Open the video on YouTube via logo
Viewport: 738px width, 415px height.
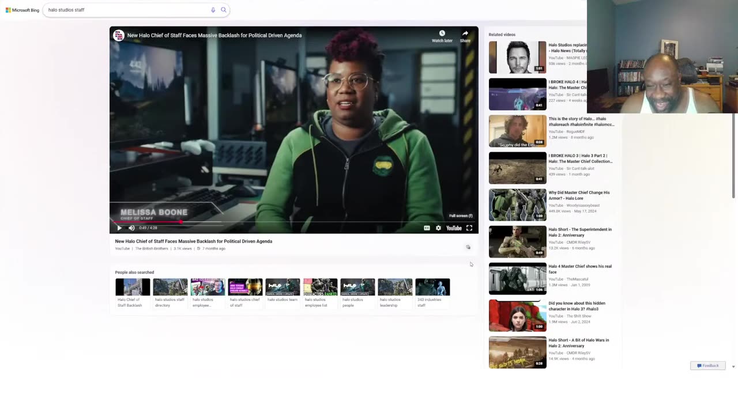454,228
